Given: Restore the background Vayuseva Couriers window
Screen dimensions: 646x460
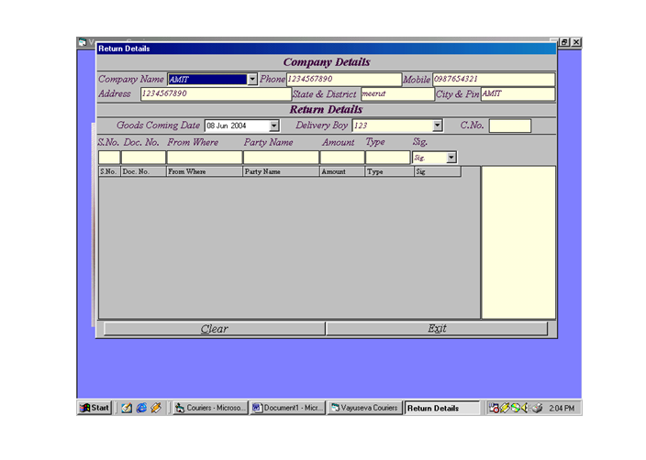Looking at the screenshot, I should tap(564, 42).
